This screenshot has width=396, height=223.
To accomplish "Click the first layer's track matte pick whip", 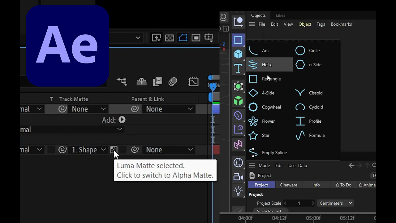I will (62, 109).
